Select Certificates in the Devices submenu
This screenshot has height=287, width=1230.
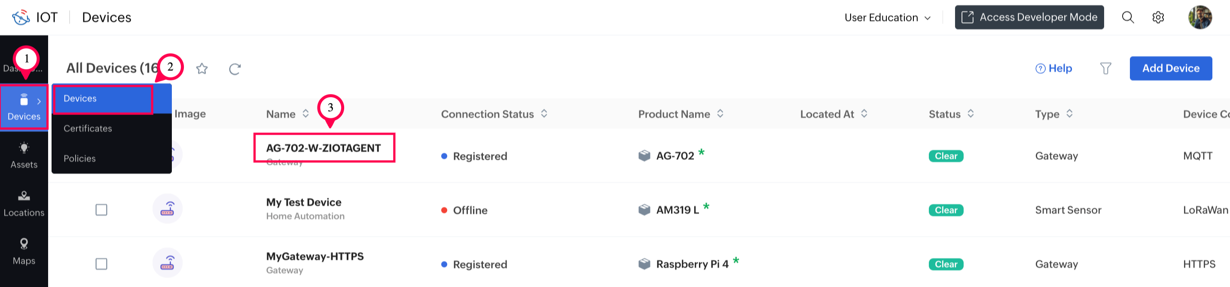coord(88,128)
